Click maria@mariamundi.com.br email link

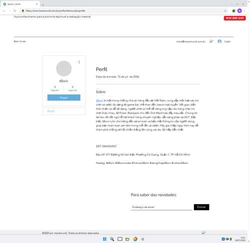[x=191, y=41]
